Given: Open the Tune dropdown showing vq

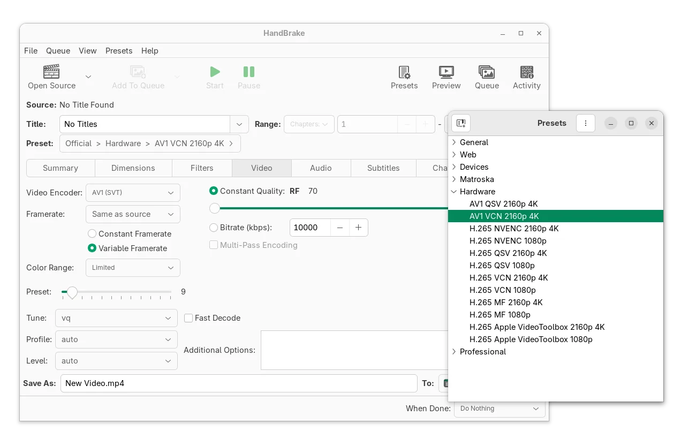Looking at the screenshot, I should pyautogui.click(x=116, y=318).
